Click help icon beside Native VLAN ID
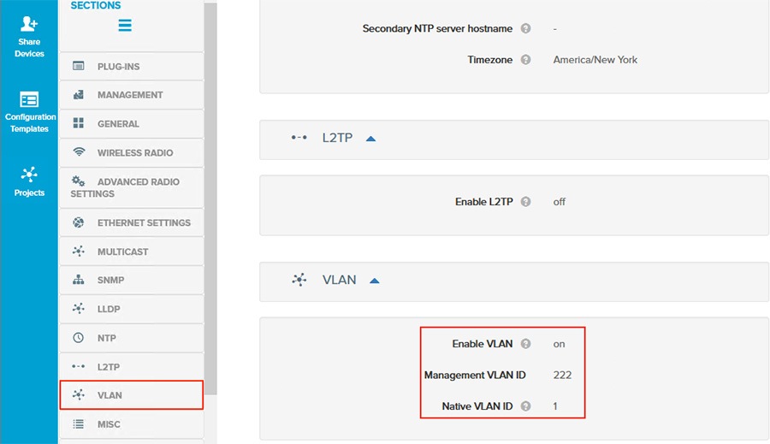The image size is (770, 444). coord(526,406)
